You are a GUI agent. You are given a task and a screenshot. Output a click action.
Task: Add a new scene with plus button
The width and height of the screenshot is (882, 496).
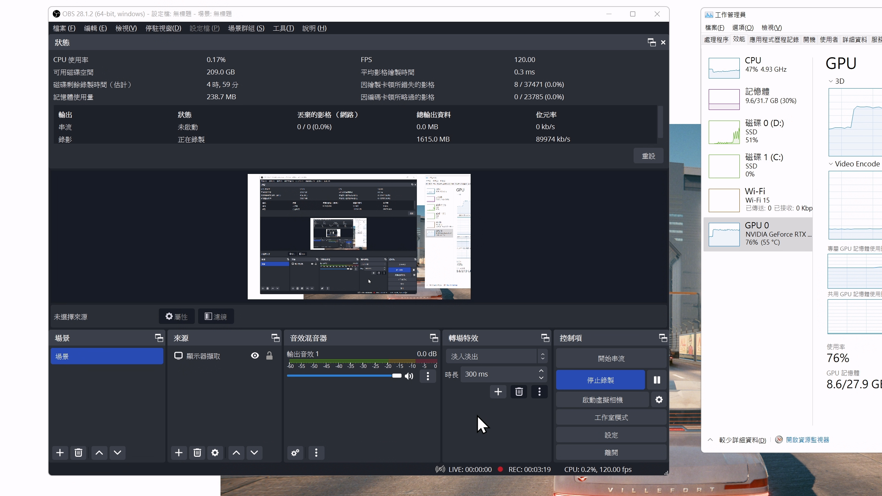[x=60, y=453]
